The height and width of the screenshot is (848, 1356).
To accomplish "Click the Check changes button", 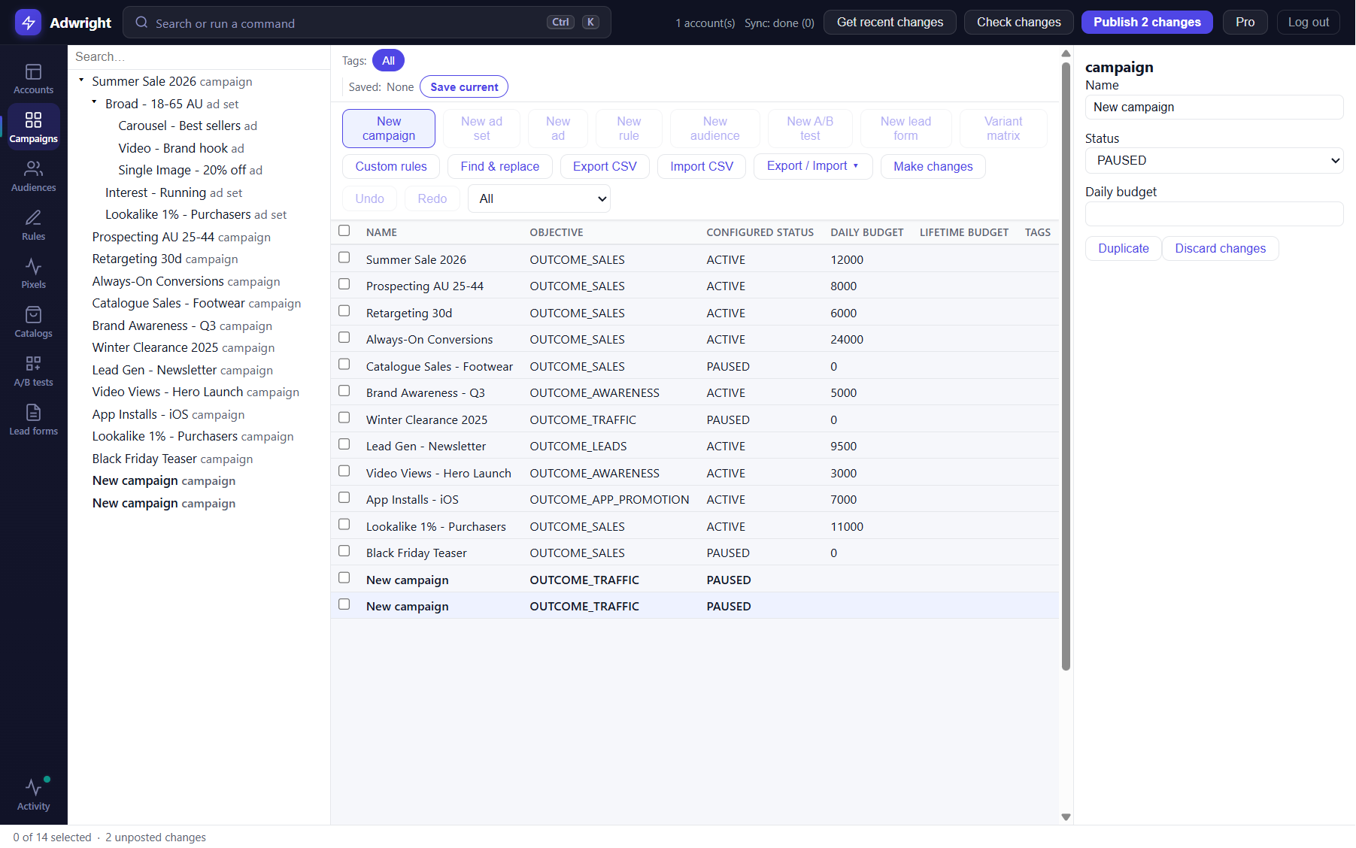I will point(1018,23).
